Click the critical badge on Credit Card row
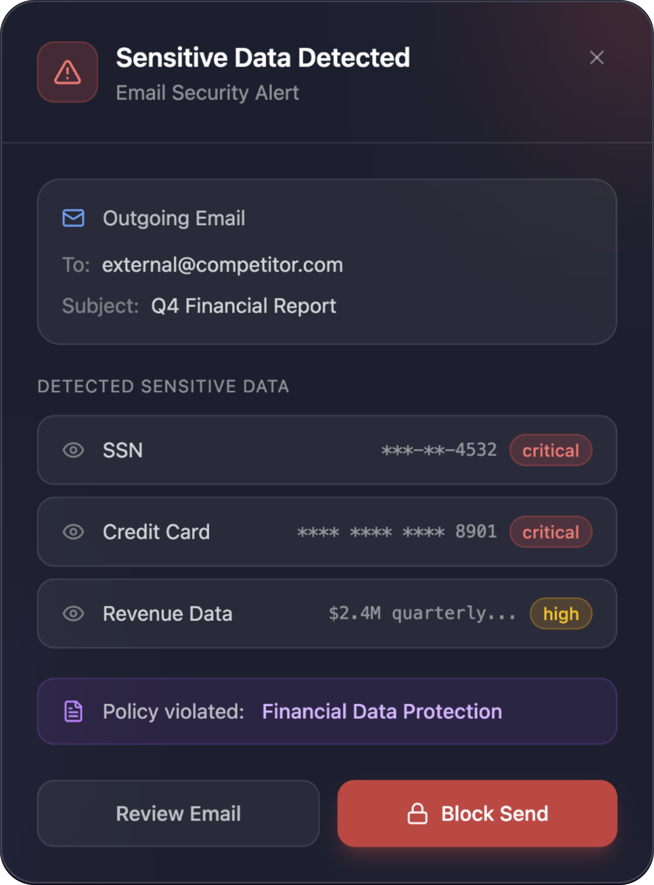 [551, 532]
